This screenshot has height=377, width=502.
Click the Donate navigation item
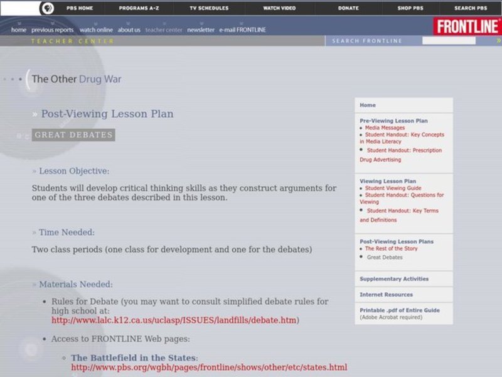pyautogui.click(x=349, y=8)
